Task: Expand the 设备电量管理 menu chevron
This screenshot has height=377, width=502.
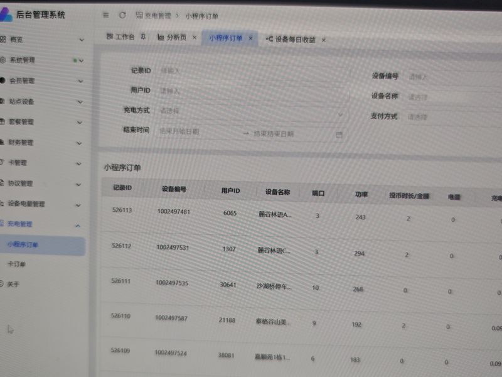Action: [x=78, y=205]
